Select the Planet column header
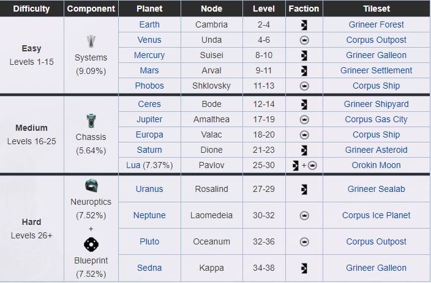Image resolution: width=431 pixels, height=283 pixels. pos(149,9)
